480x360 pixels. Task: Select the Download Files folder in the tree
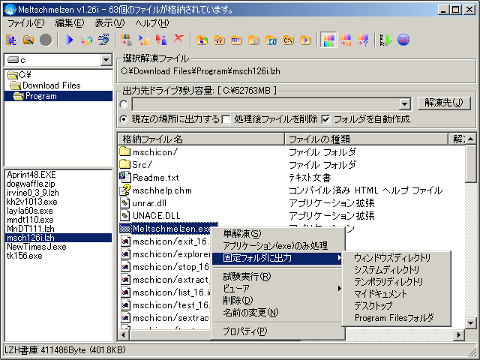click(x=45, y=85)
